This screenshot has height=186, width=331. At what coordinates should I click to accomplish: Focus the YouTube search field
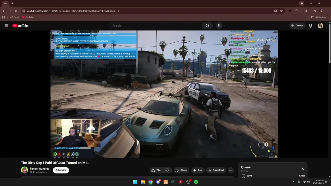[x=156, y=26]
